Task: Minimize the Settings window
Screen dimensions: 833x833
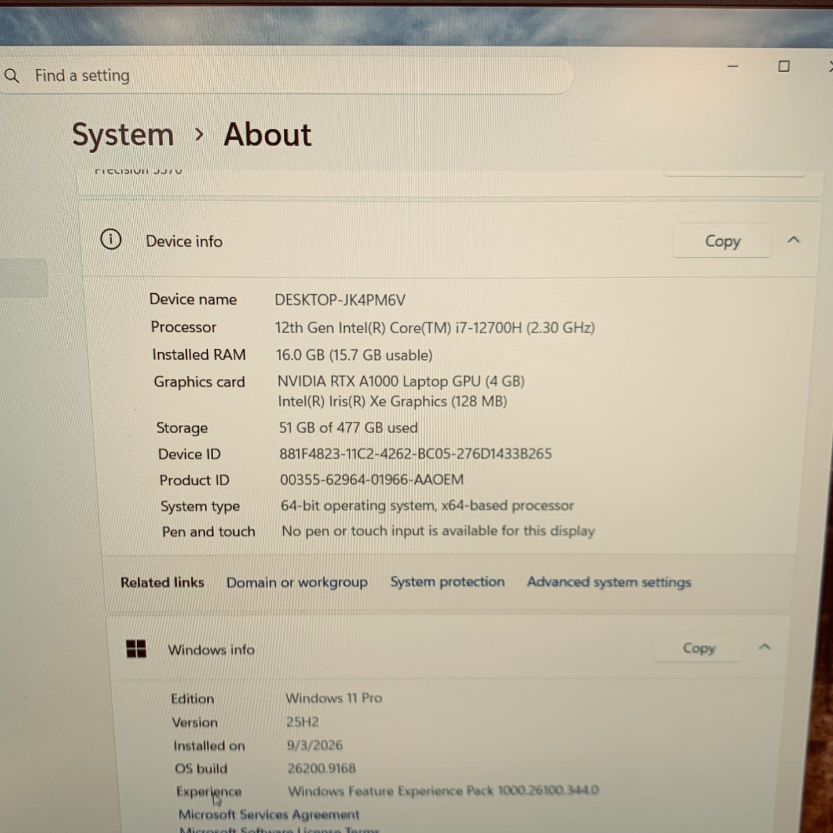Action: click(733, 66)
